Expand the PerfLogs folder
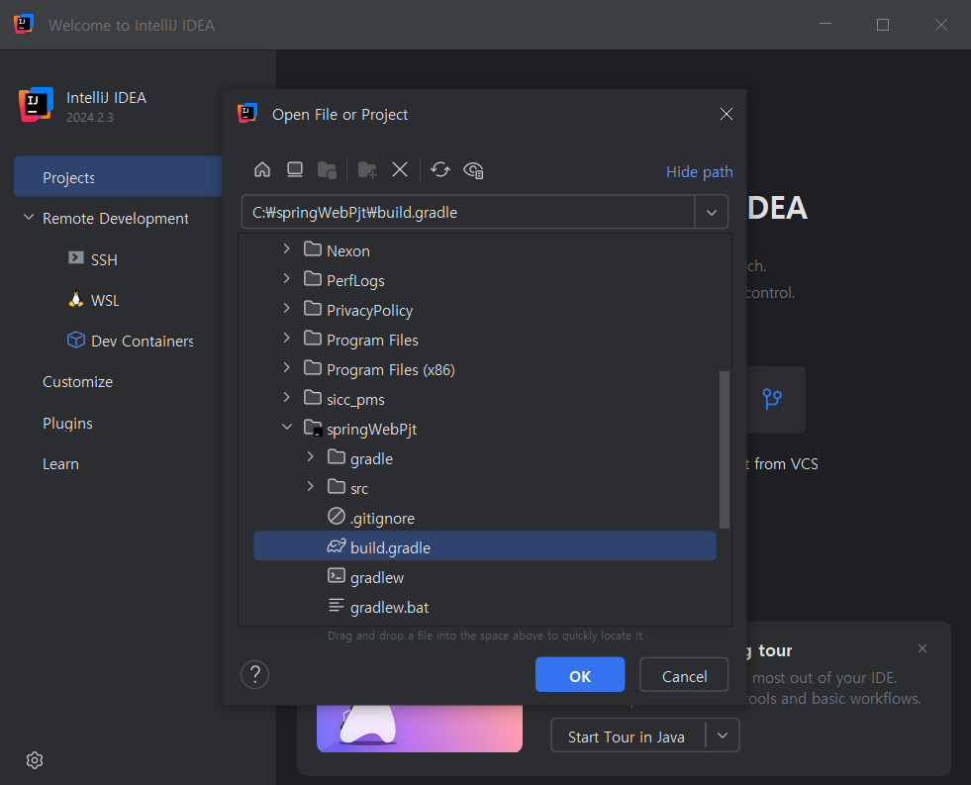 click(286, 278)
